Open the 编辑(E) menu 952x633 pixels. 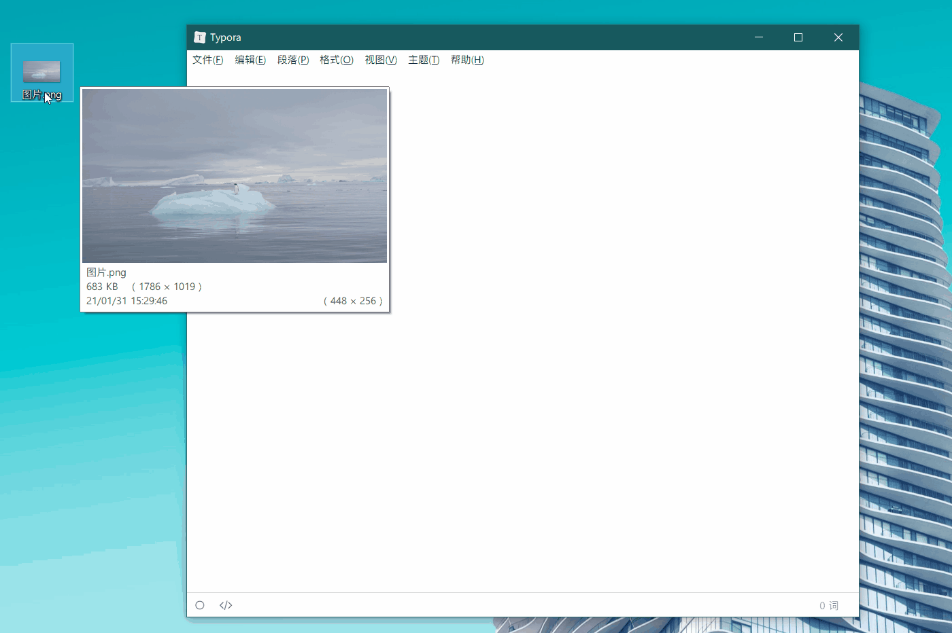click(250, 60)
